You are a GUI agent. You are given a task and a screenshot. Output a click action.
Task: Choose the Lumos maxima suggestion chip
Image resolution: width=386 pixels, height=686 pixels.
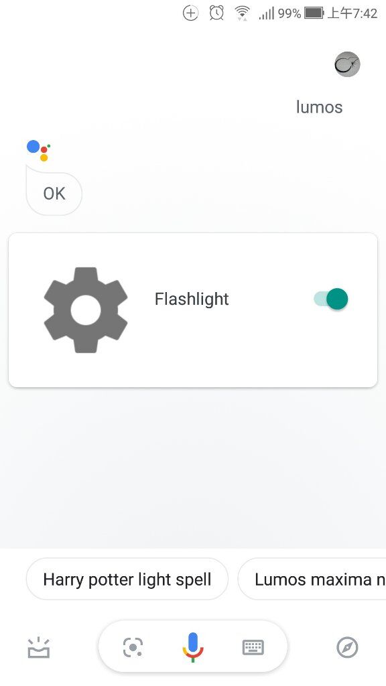click(x=312, y=579)
